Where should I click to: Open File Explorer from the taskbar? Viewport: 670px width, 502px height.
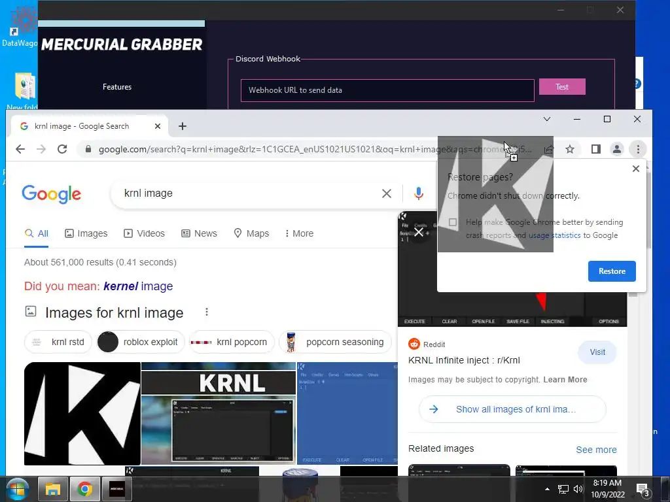point(53,489)
